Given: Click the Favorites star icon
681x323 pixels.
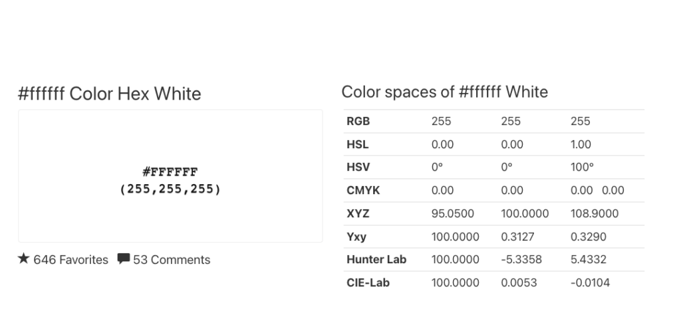Looking at the screenshot, I should [24, 259].
